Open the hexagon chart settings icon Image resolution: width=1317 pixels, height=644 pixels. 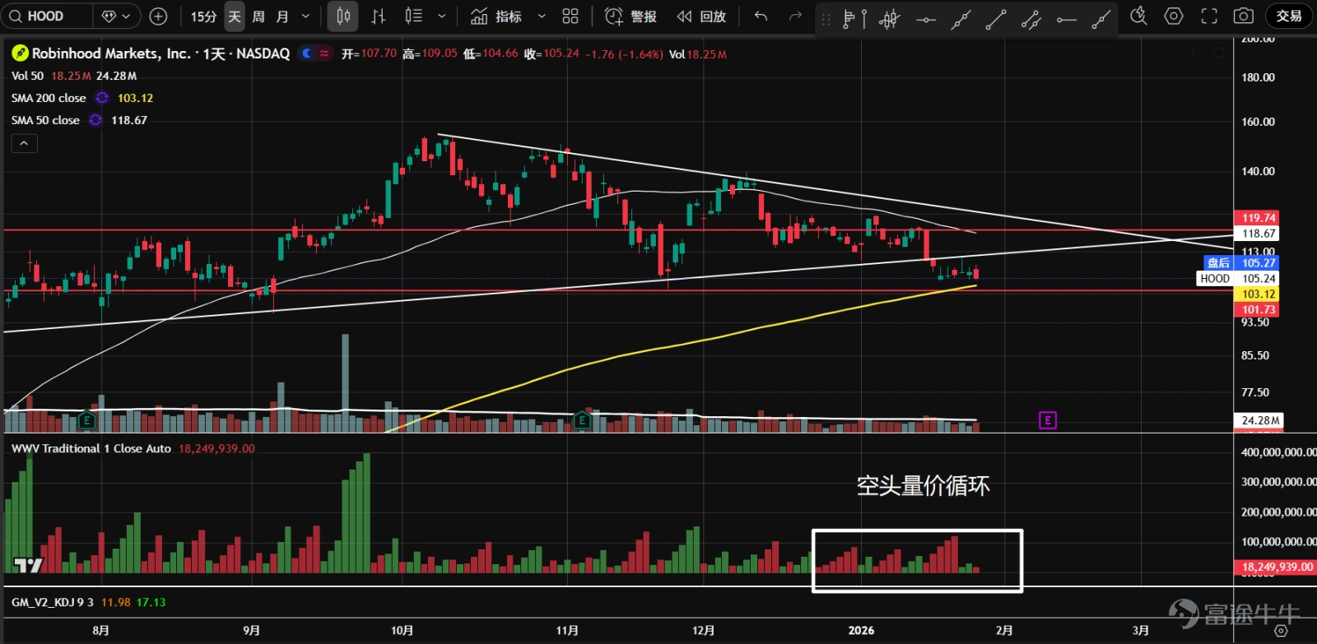tap(1174, 16)
